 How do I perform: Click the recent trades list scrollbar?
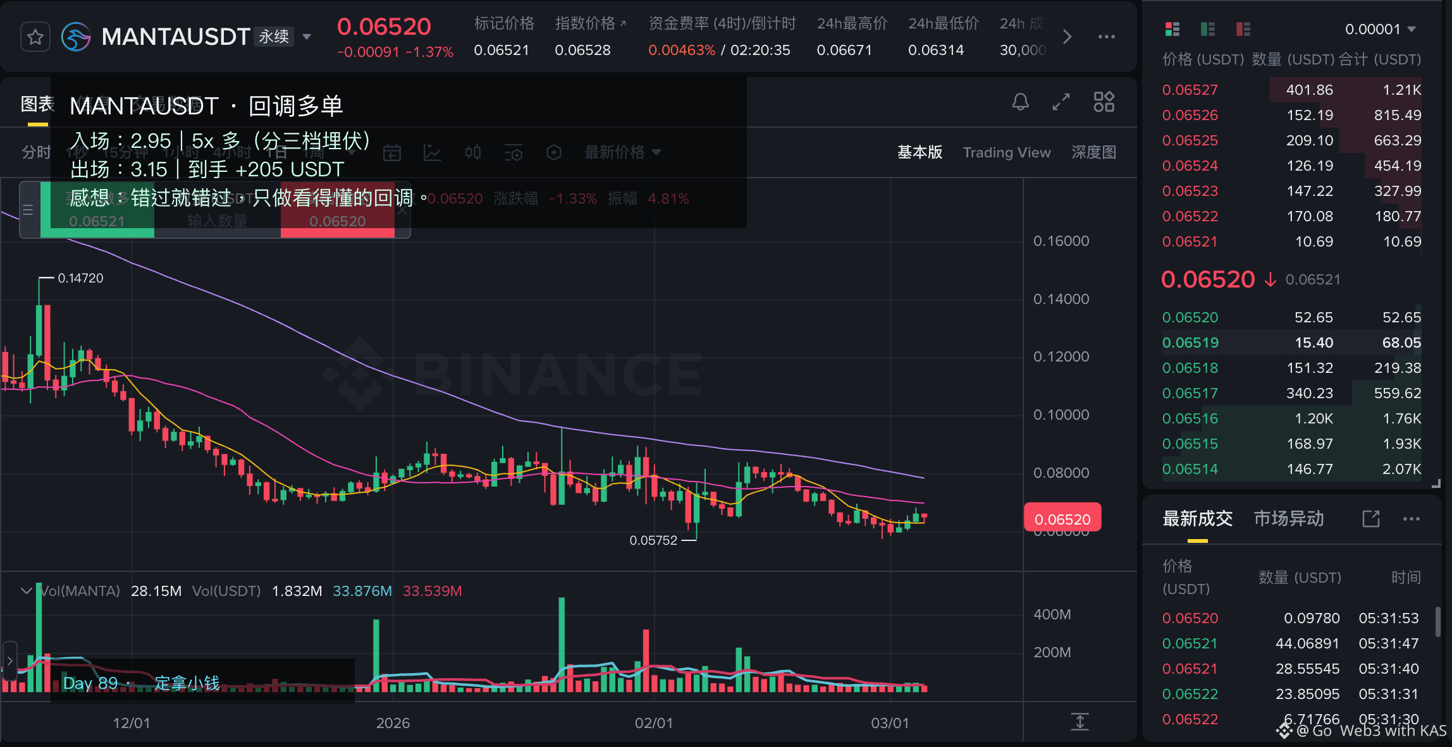(1438, 622)
